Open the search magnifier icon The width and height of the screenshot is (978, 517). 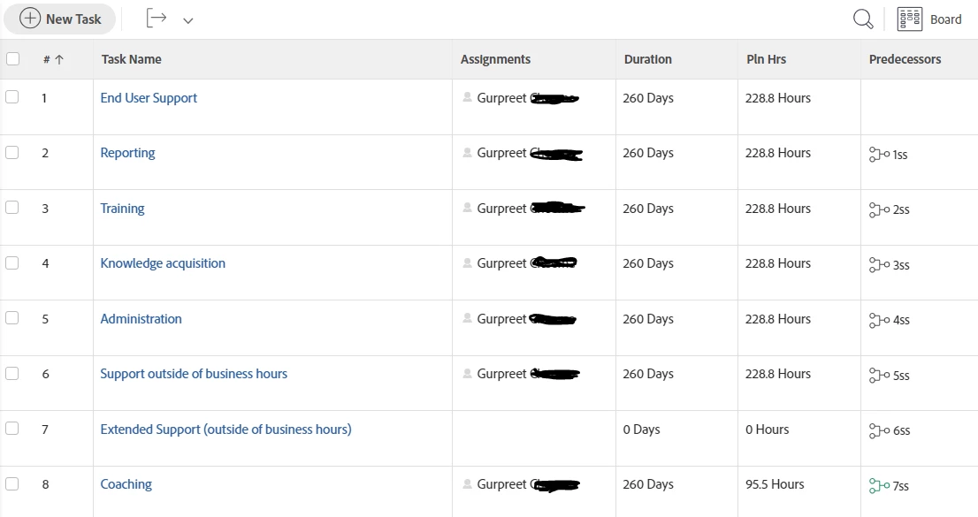click(863, 19)
